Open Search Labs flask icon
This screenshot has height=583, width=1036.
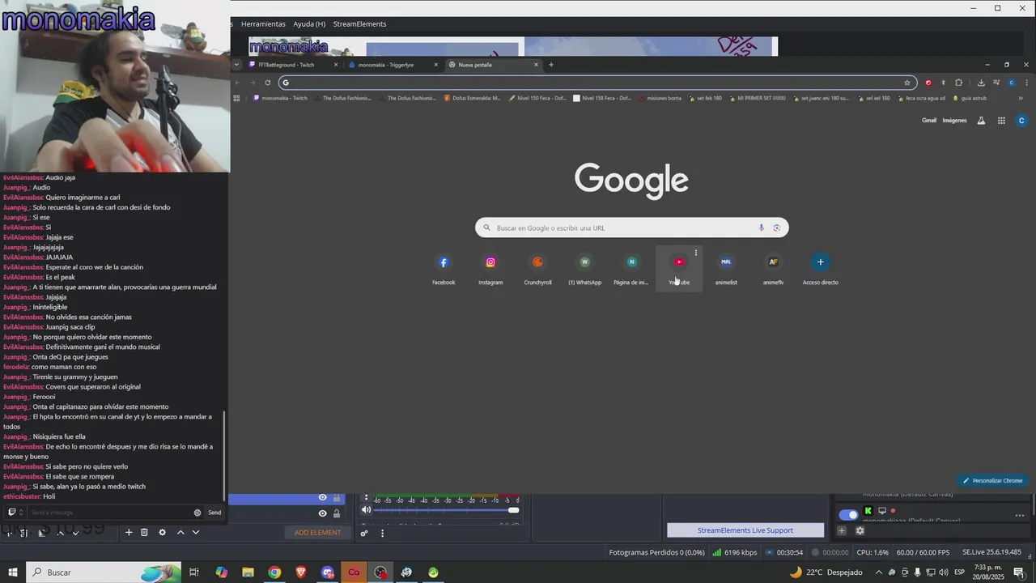(981, 121)
